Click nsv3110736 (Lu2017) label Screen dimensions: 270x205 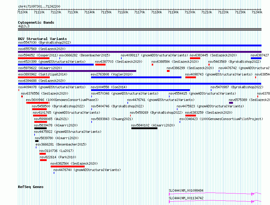(x=56, y=151)
